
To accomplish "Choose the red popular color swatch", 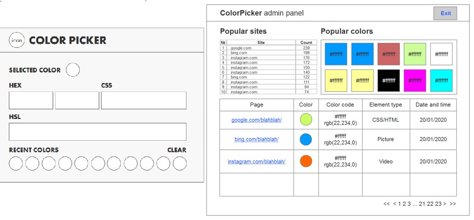I will coord(389,54).
